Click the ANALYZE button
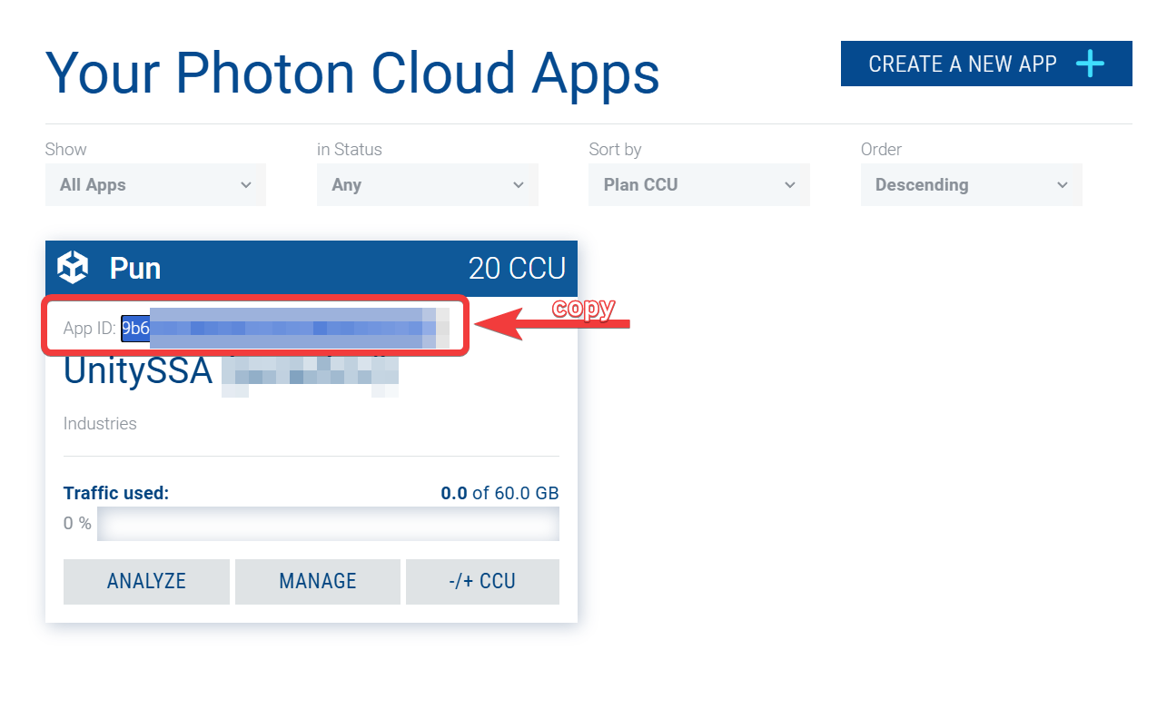The image size is (1167, 709). [146, 581]
